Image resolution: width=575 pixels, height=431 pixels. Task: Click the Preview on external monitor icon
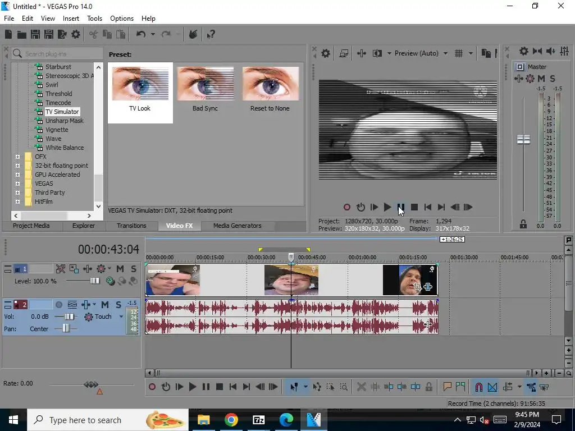(344, 53)
